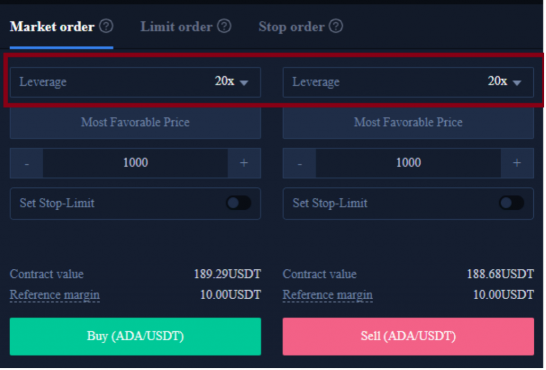
Task: Open sell-side Leverage 20x dropdown
Action: click(x=408, y=82)
